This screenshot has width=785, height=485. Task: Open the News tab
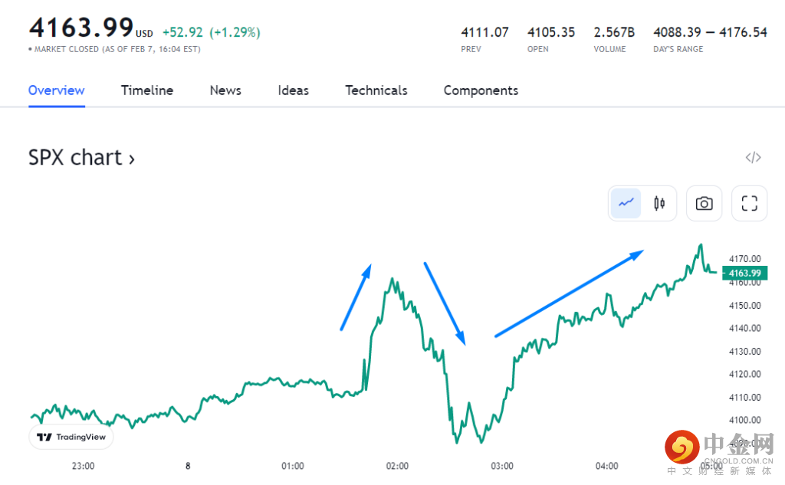coord(225,90)
